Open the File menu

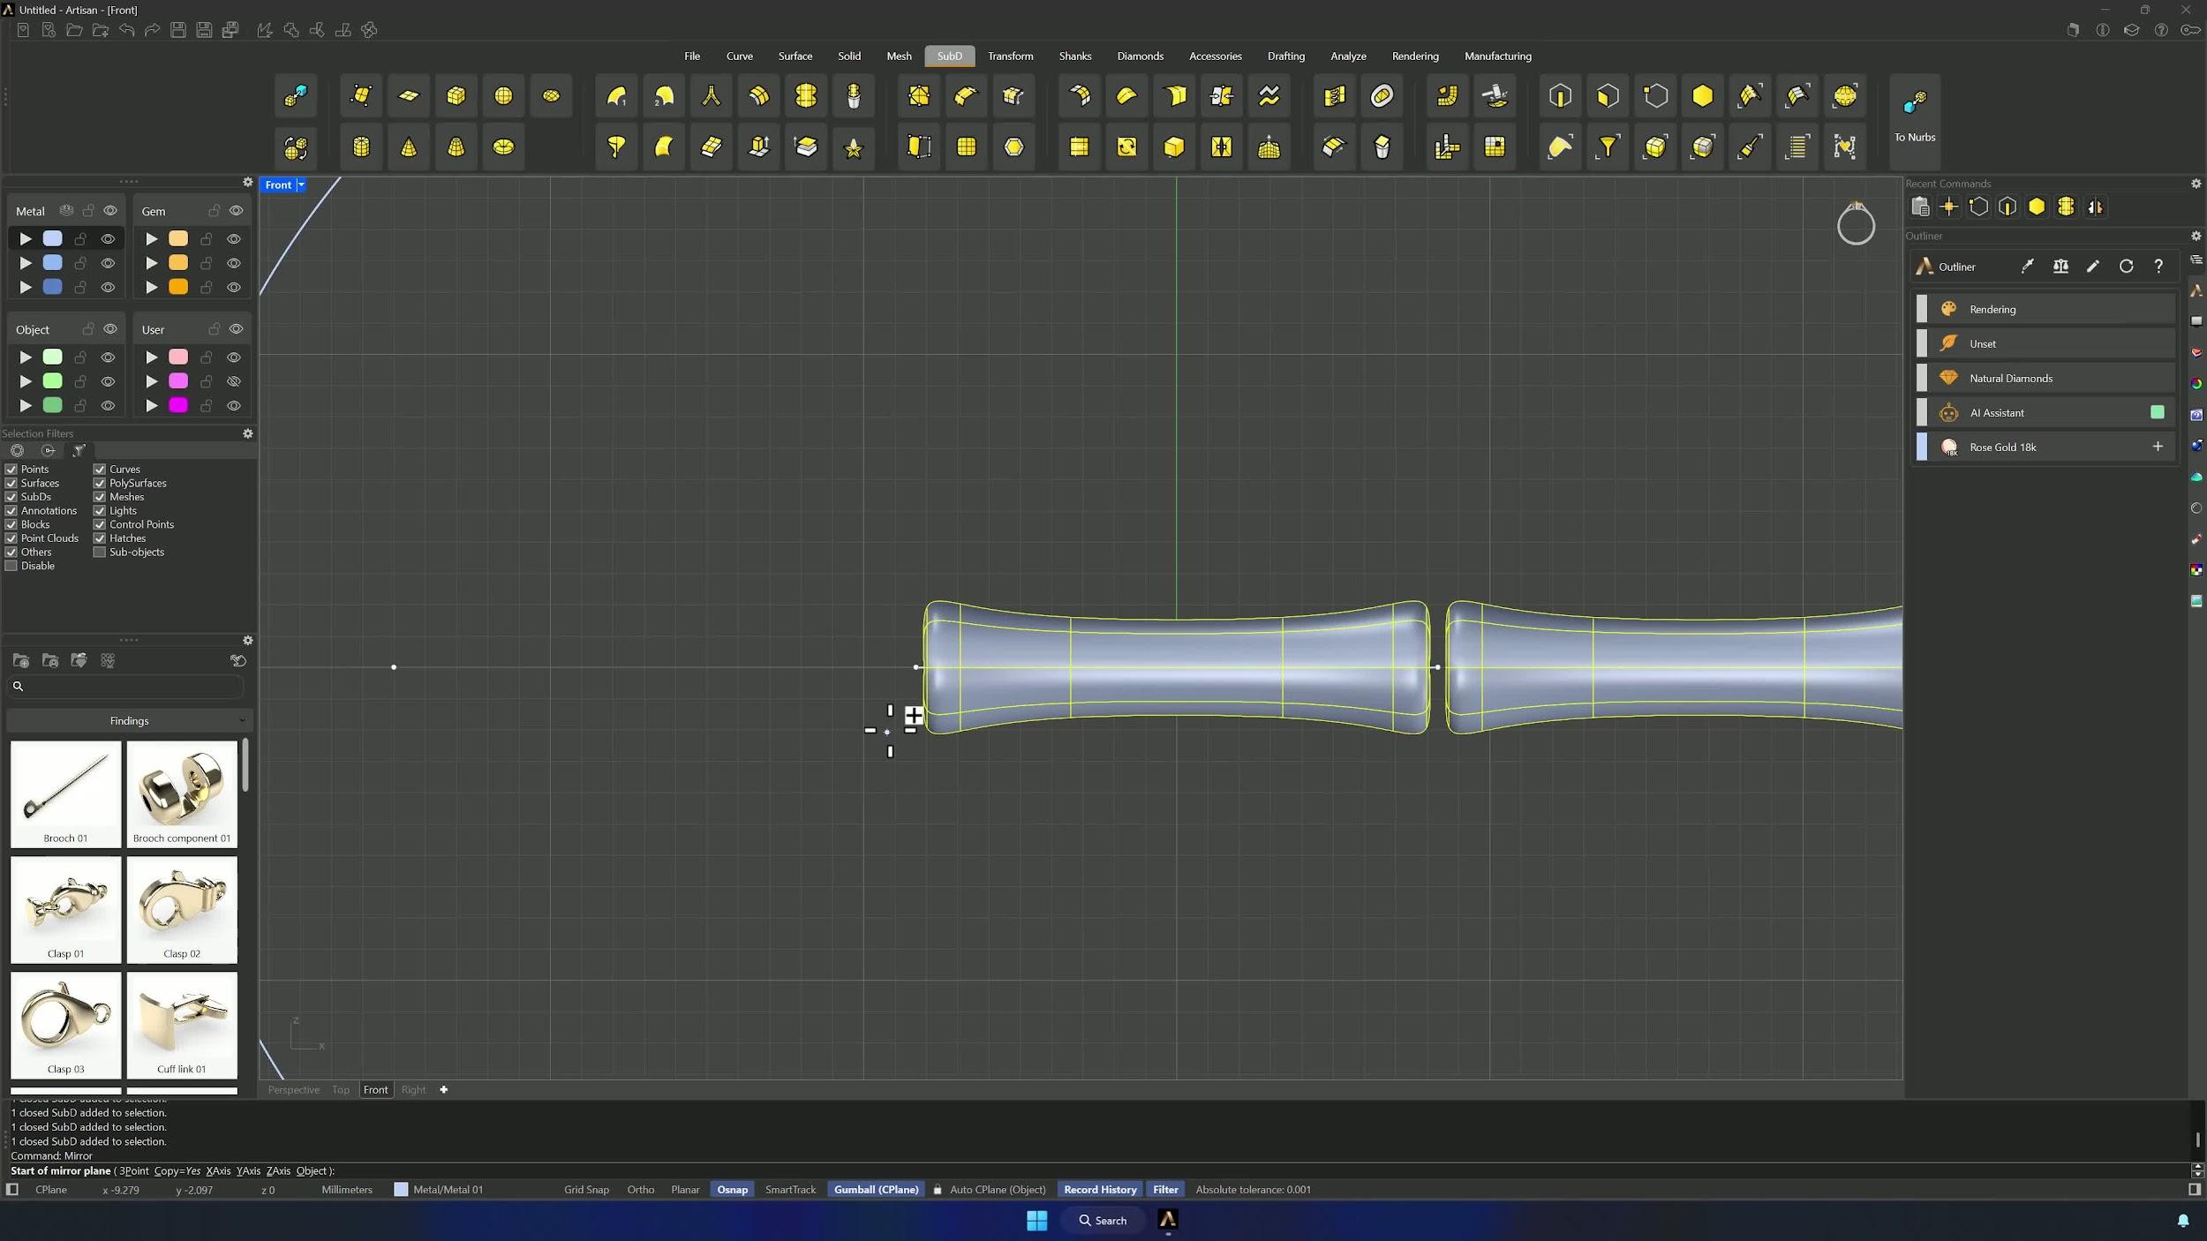(692, 56)
